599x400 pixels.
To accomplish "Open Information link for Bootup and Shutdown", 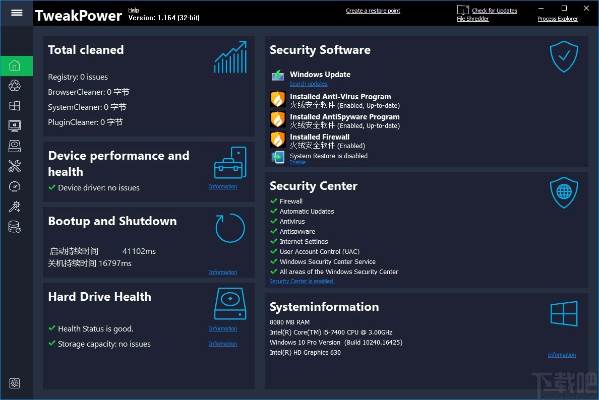I will click(223, 272).
